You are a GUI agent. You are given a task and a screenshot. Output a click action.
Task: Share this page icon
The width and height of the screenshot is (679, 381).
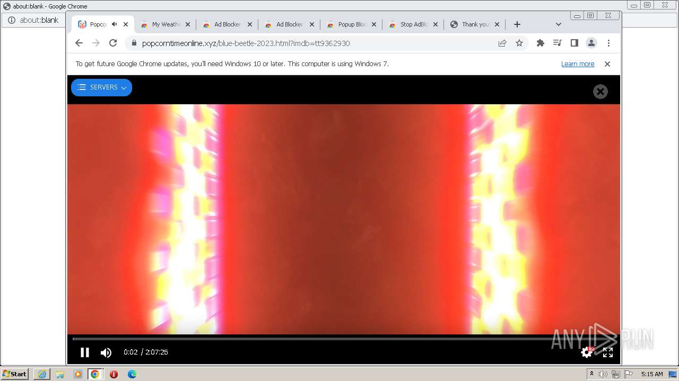pyautogui.click(x=502, y=43)
